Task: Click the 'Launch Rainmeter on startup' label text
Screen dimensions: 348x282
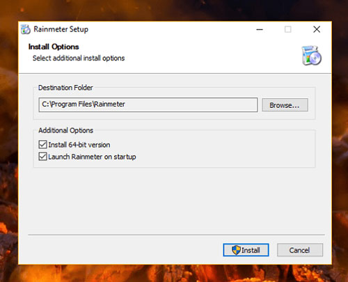Action: click(x=92, y=157)
